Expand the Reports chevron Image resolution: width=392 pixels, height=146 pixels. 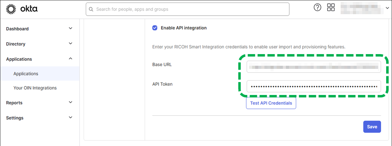(70, 102)
